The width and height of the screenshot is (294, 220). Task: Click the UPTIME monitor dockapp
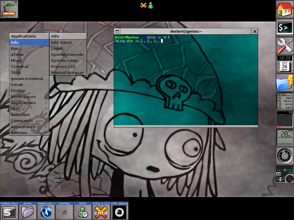click(x=285, y=101)
